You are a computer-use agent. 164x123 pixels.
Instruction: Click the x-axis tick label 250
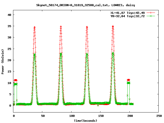tap(159, 116)
